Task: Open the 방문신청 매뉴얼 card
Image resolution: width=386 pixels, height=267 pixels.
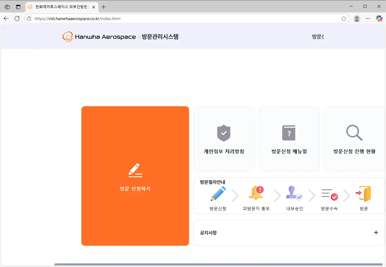Action: pyautogui.click(x=289, y=139)
